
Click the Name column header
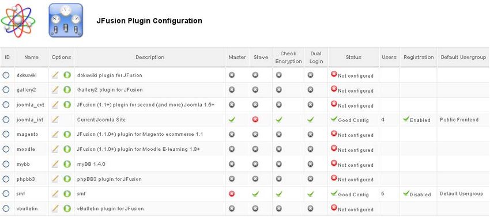[x=32, y=57]
